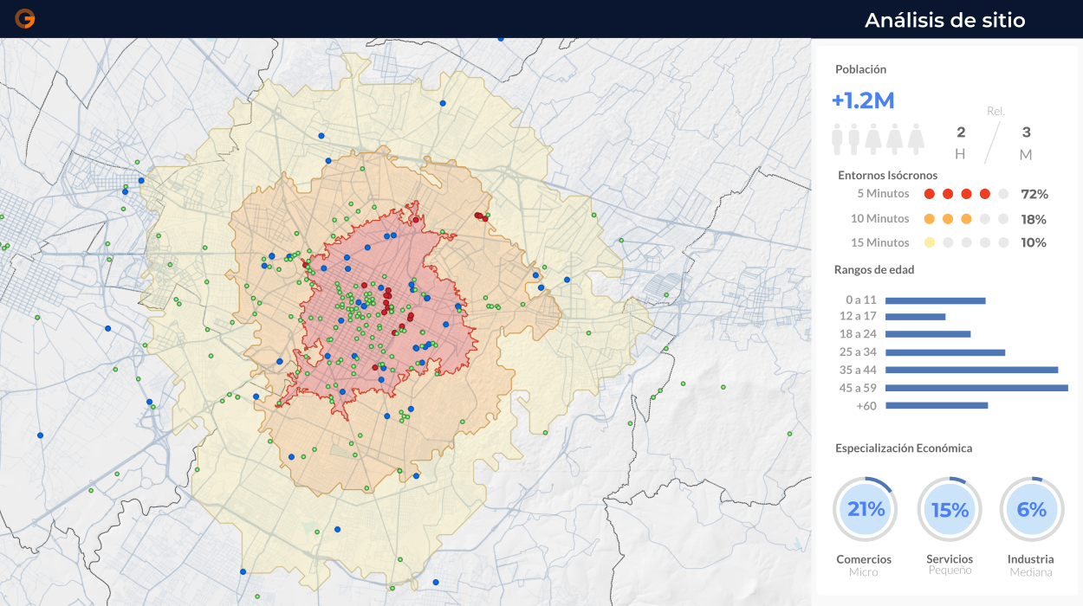Select the "0 a 11" age label
The width and height of the screenshot is (1083, 606).
pos(863,300)
